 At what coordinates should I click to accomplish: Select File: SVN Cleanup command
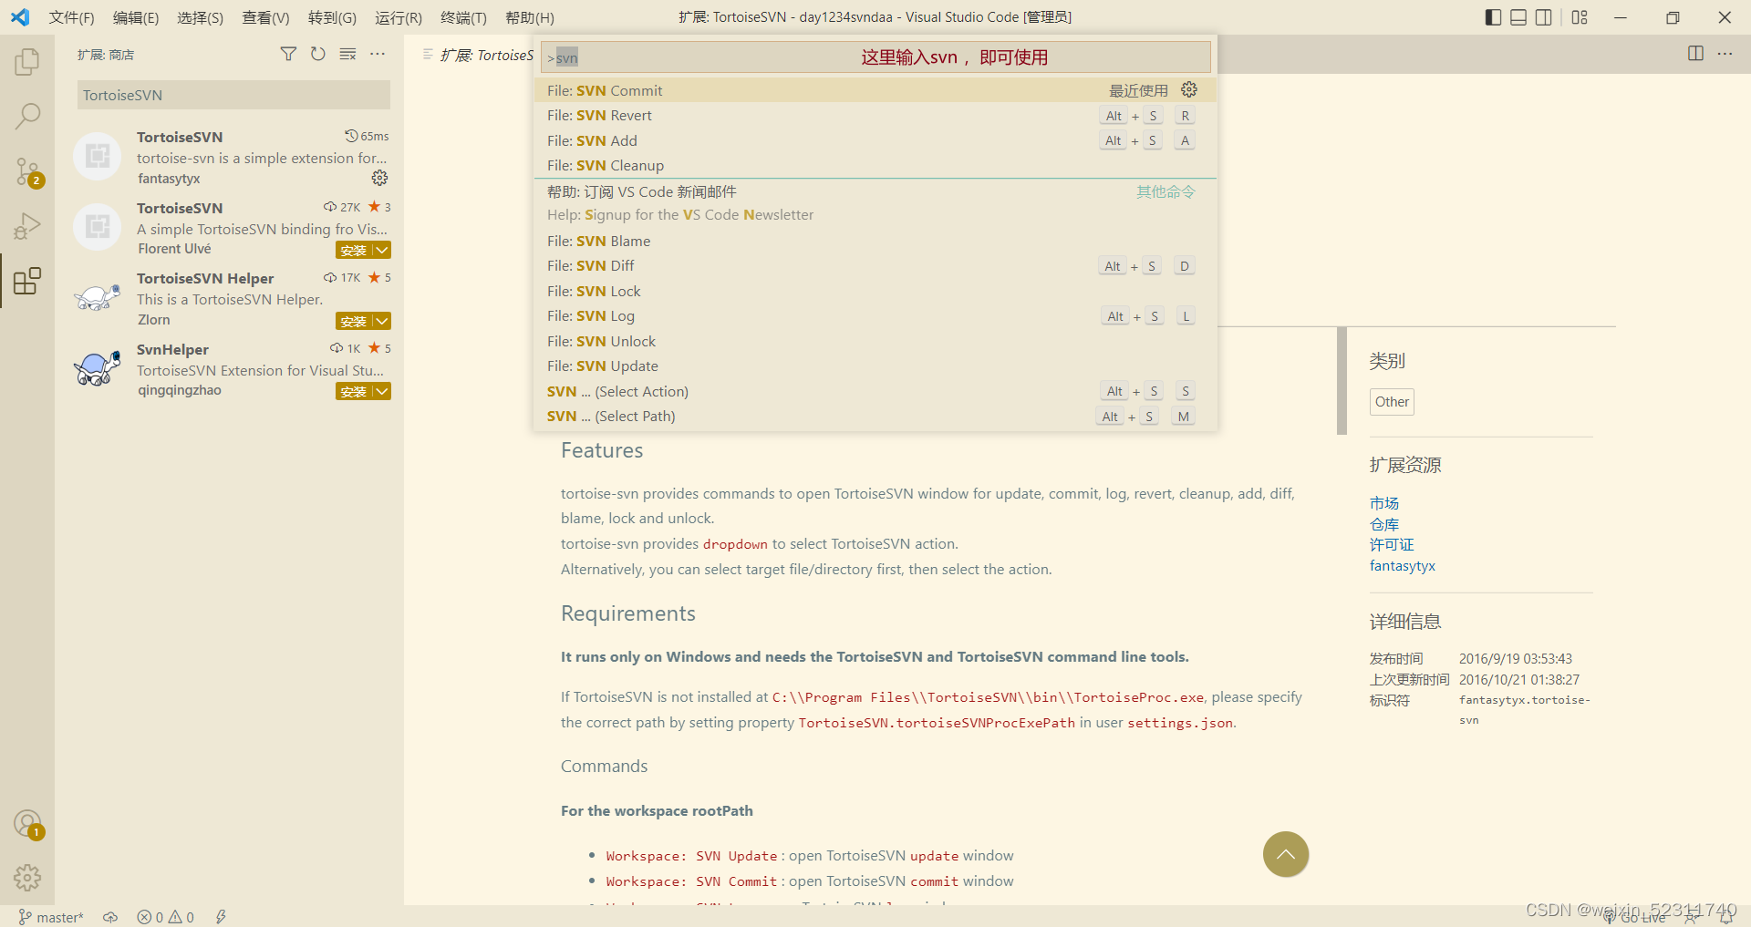[875, 166]
